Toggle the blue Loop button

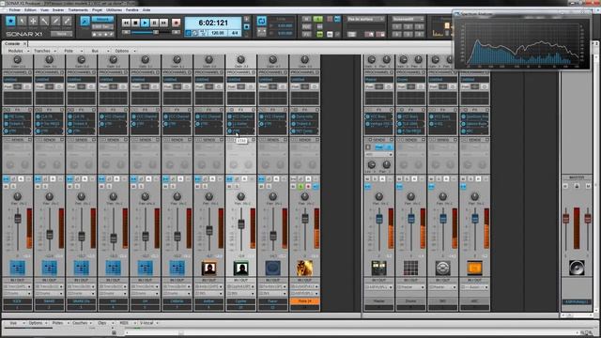coord(261,21)
